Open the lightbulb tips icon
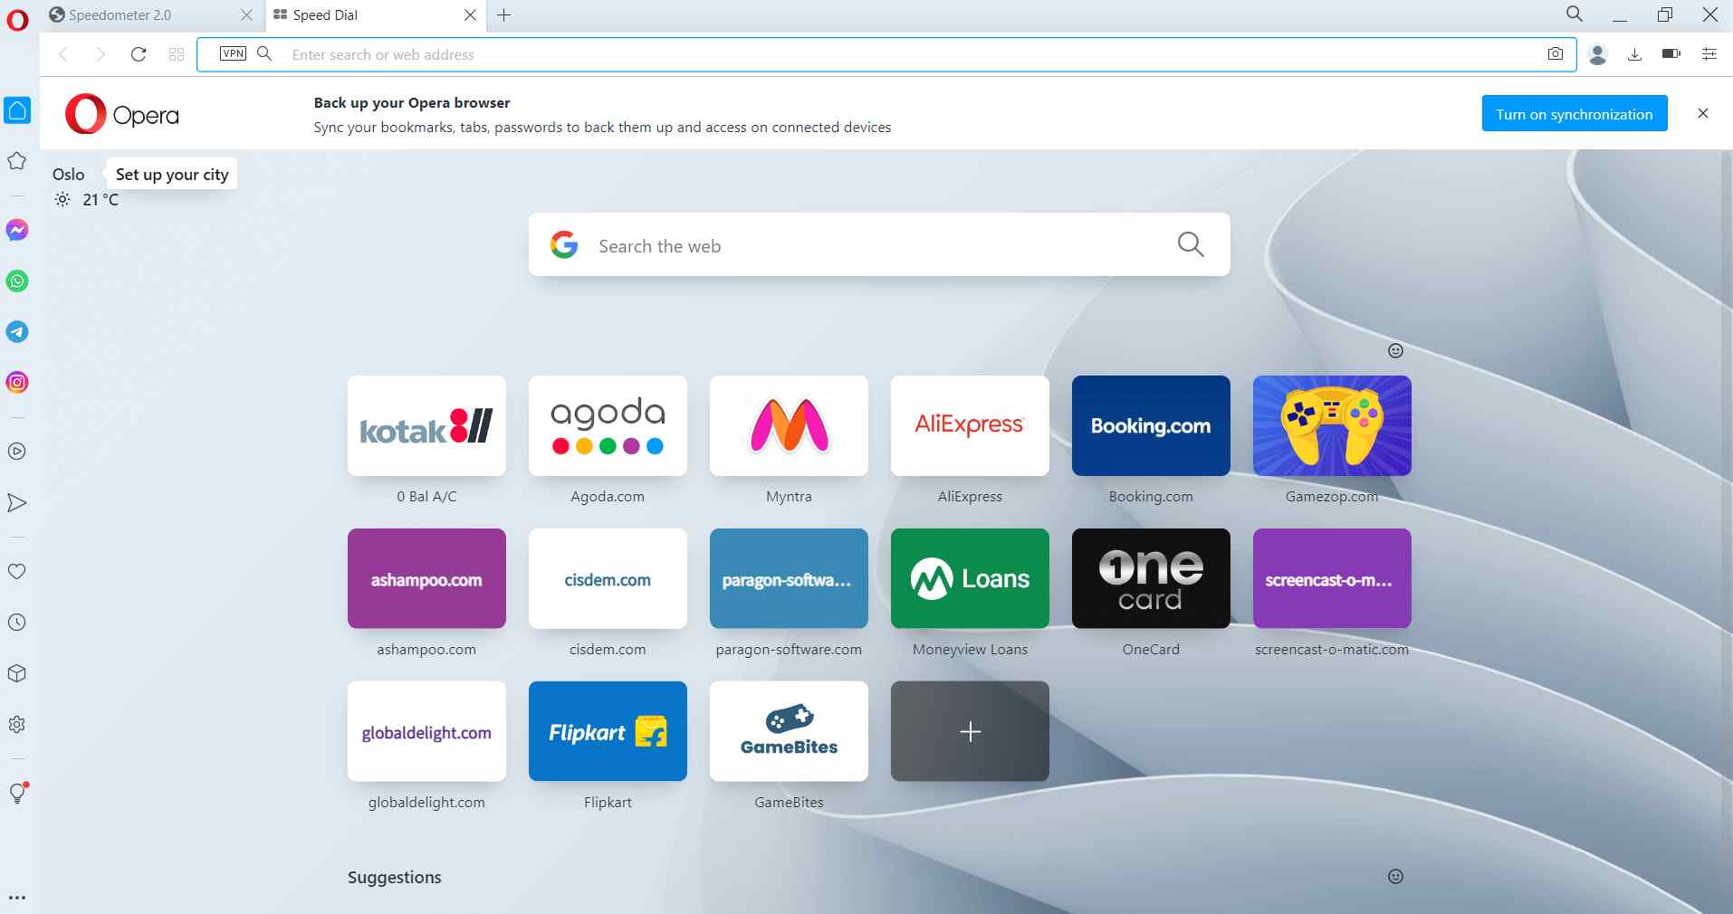The image size is (1733, 914). coord(17,794)
